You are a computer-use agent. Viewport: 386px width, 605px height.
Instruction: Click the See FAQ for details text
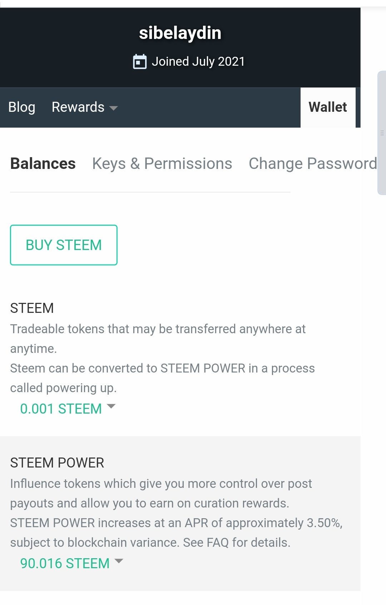pyautogui.click(x=237, y=542)
